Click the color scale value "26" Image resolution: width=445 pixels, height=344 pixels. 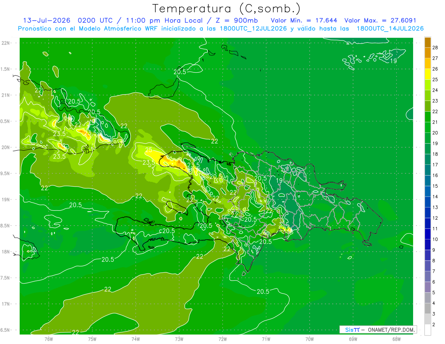pos(435,69)
